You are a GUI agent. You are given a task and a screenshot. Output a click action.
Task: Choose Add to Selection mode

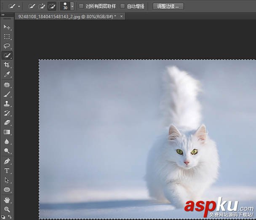click(x=42, y=6)
